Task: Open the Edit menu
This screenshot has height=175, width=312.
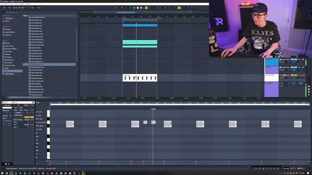Action: (6, 4)
